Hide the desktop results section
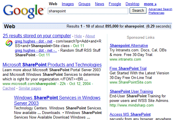 (78, 36)
